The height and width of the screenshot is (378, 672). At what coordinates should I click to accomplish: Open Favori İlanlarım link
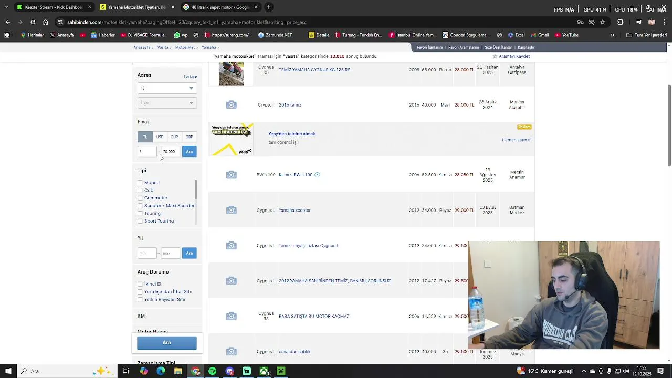[430, 47]
